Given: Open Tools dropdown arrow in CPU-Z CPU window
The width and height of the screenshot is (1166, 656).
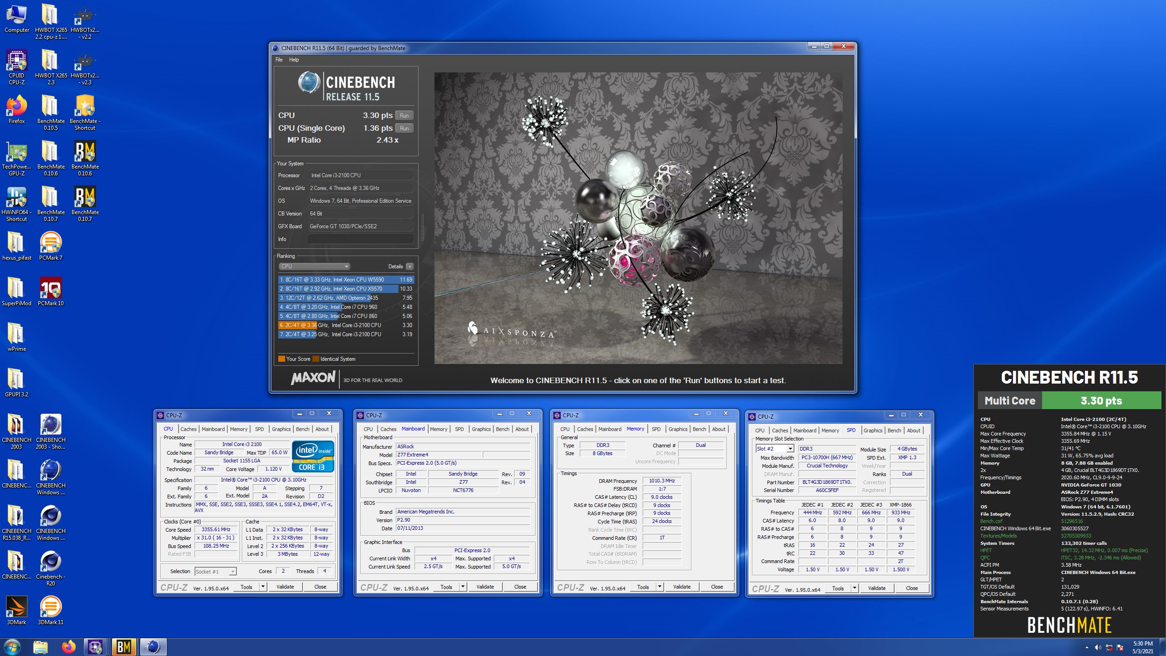Looking at the screenshot, I should pyautogui.click(x=263, y=587).
